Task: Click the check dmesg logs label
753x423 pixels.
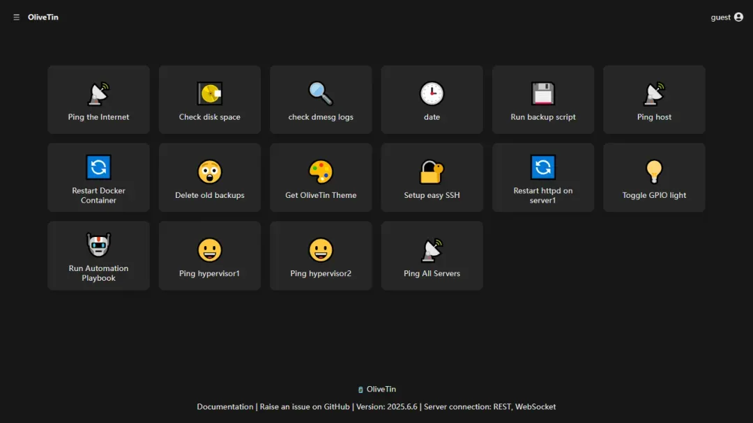Action: click(x=321, y=117)
